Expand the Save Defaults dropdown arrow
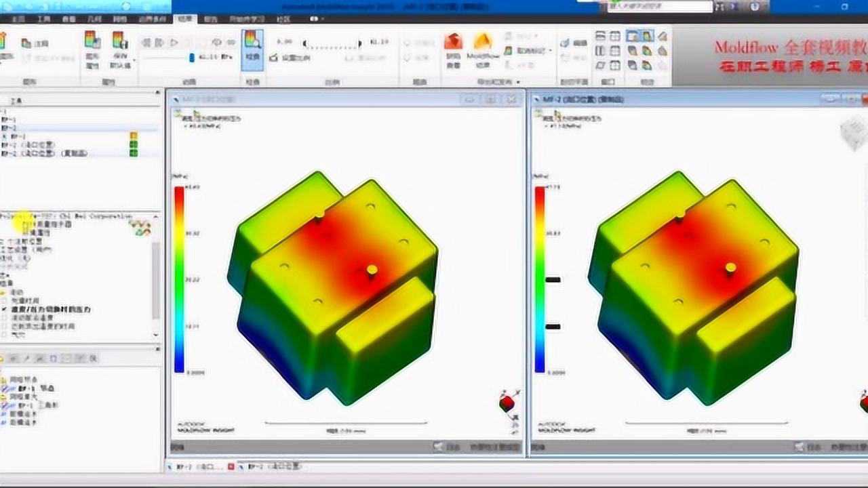The image size is (868, 488). click(x=134, y=60)
